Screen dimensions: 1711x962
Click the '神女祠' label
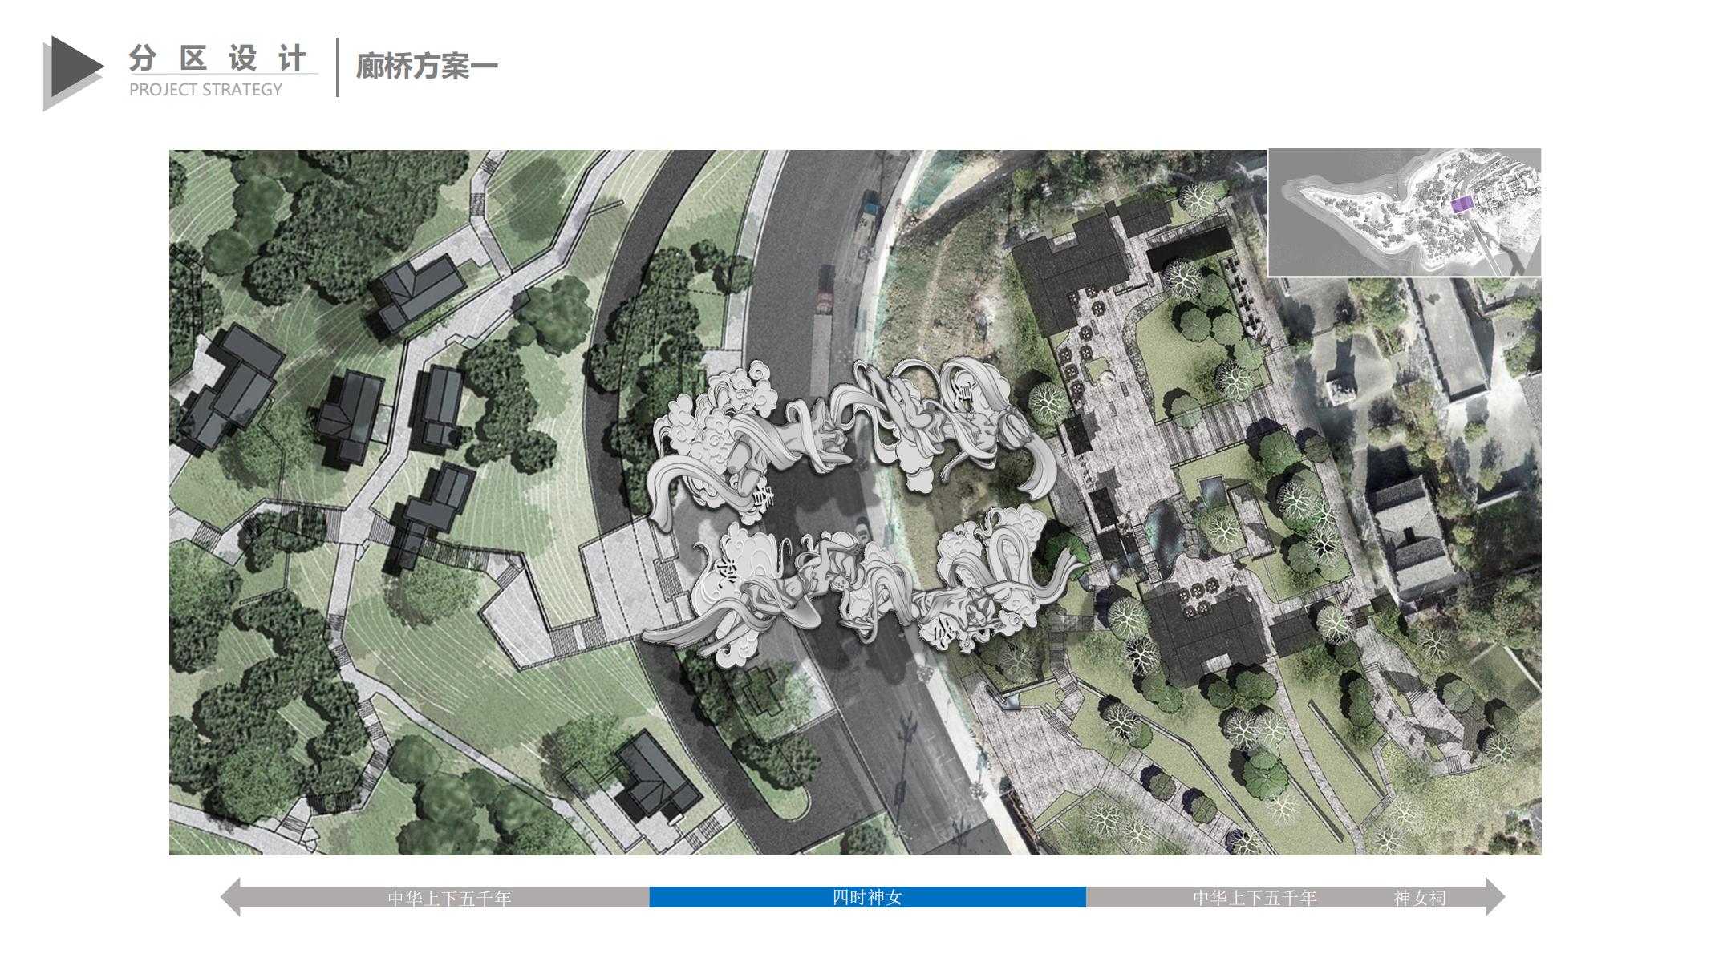click(1420, 898)
